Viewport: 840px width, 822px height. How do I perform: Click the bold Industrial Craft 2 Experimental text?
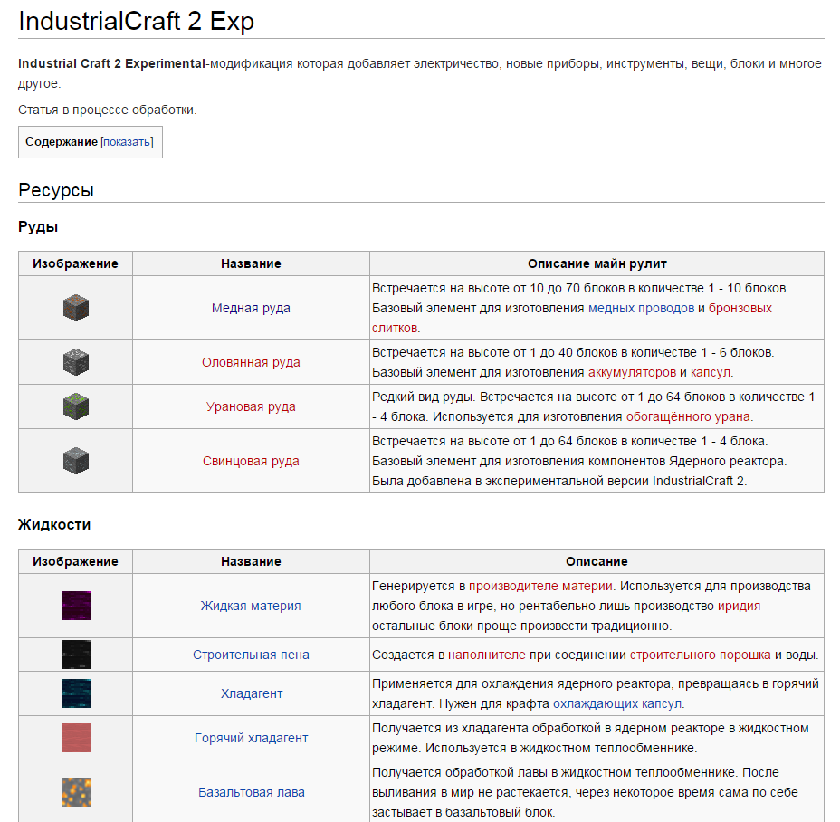click(x=112, y=63)
